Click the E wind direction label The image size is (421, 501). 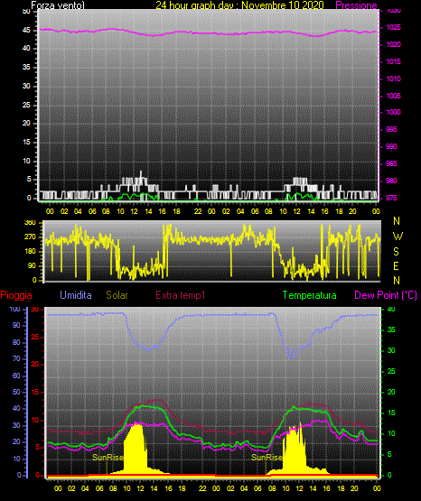pos(396,265)
